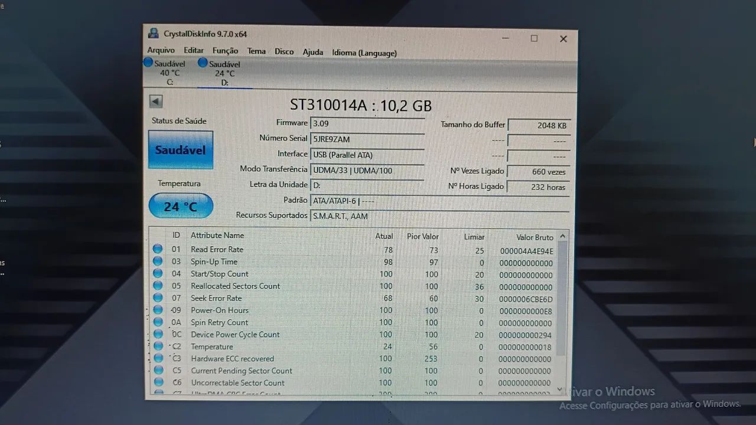Click the Seek Error Rate attribute name
The image size is (756, 425).
click(x=216, y=298)
